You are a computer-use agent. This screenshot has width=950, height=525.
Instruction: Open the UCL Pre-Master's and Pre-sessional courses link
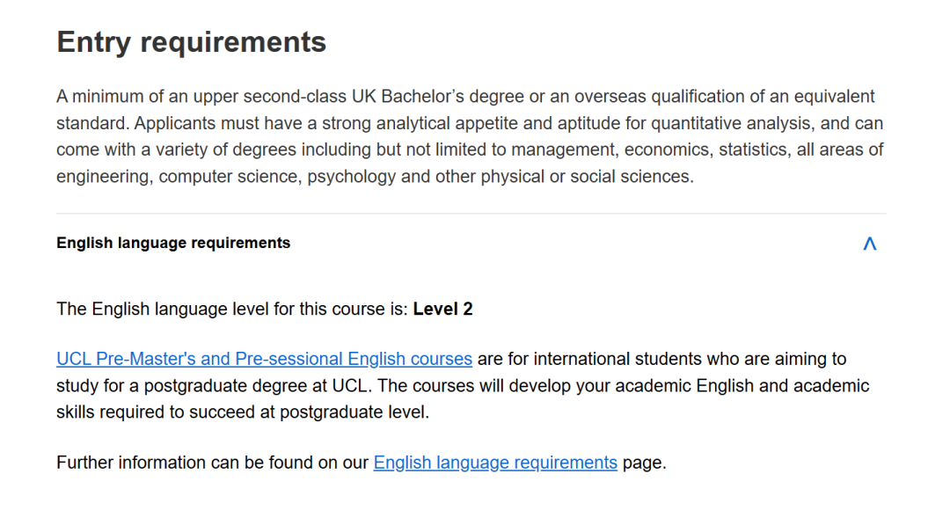[264, 359]
